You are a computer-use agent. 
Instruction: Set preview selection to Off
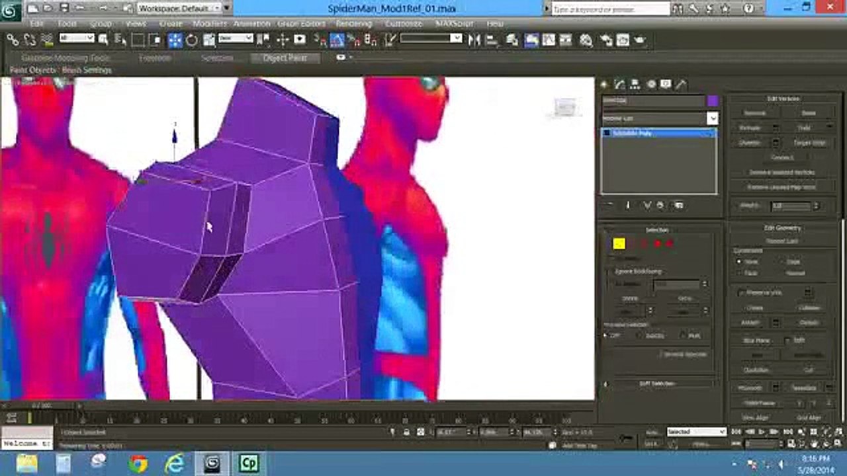click(x=605, y=335)
